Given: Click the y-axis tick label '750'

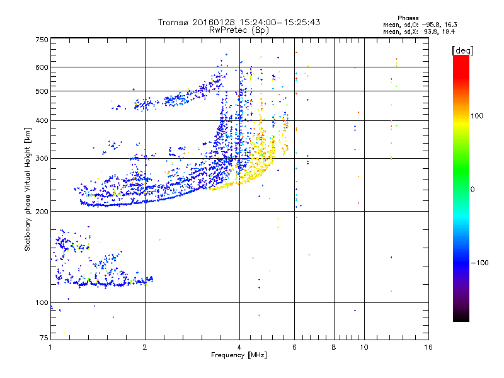Looking at the screenshot, I should click(x=42, y=40).
